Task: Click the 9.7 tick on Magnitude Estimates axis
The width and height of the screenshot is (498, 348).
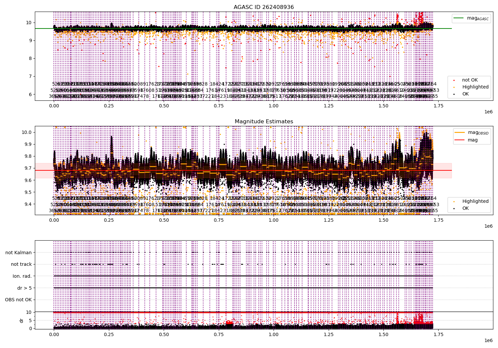Action: coord(28,168)
